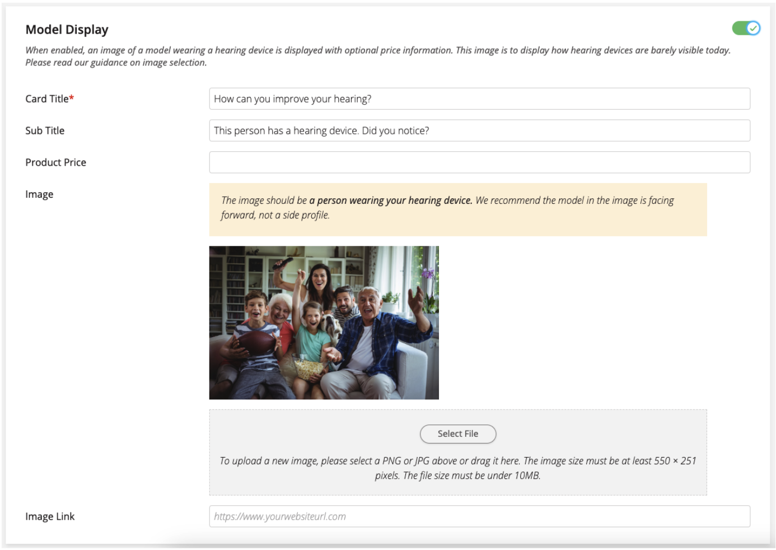Click the 'Card Title' label

tap(49, 99)
